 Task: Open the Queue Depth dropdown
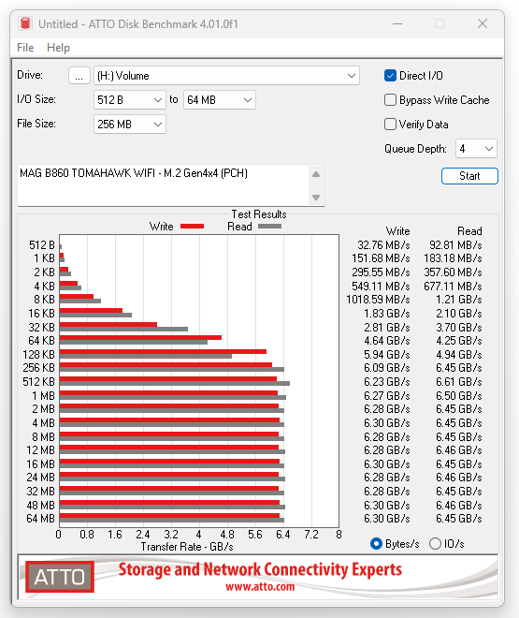[x=476, y=149]
